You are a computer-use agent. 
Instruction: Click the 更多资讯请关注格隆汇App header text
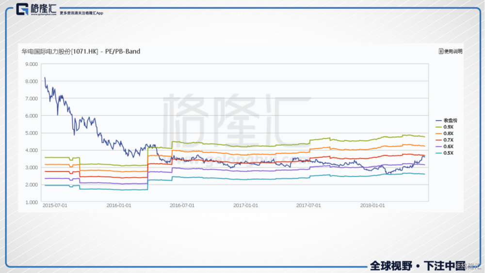tap(81, 13)
